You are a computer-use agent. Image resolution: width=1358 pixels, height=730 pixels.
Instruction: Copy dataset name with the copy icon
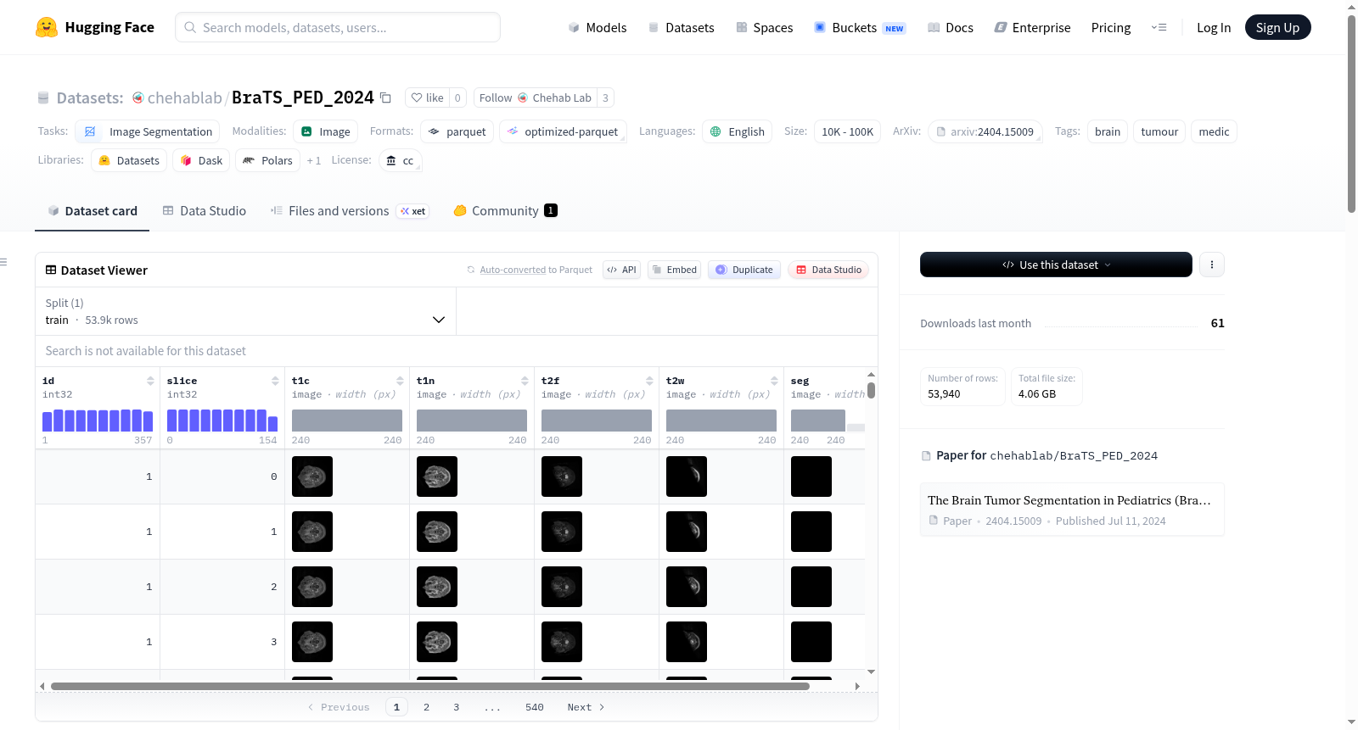pyautogui.click(x=385, y=98)
